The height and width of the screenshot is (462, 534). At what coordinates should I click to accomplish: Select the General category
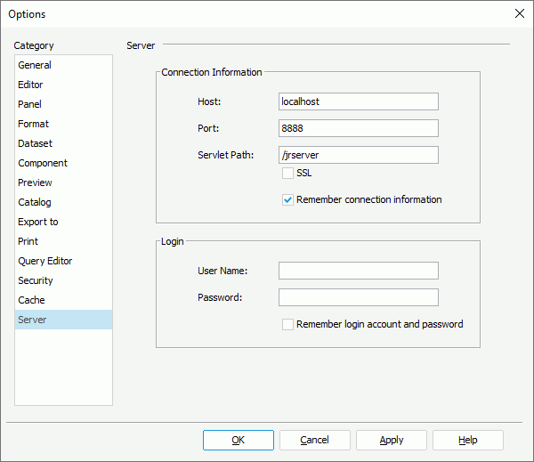[63, 65]
